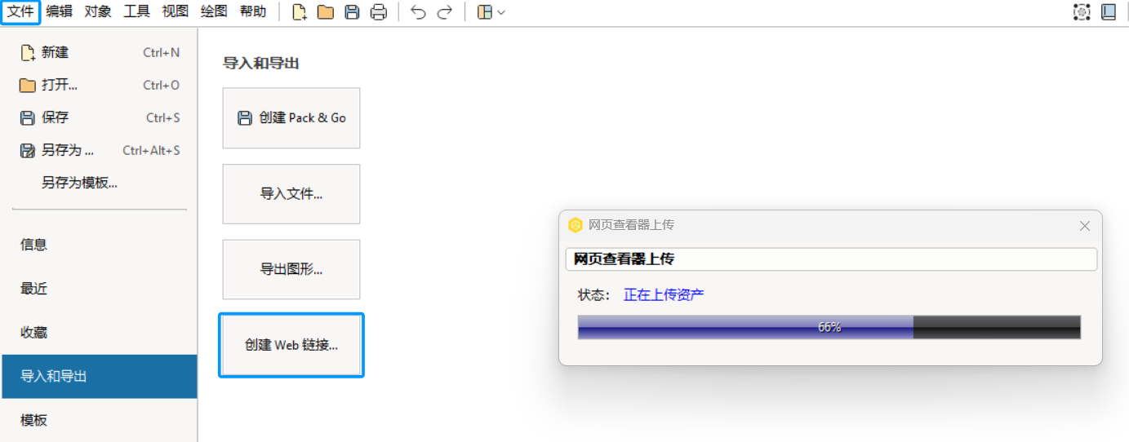Open the 绘图 menu
Image resolution: width=1129 pixels, height=442 pixels.
[x=214, y=11]
